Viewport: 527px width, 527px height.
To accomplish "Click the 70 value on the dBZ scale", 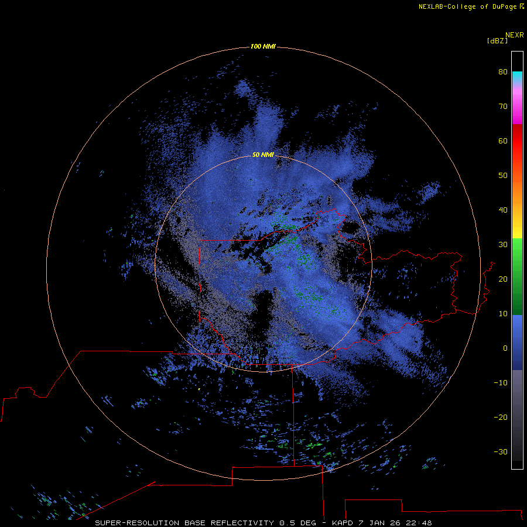I will tap(503, 107).
